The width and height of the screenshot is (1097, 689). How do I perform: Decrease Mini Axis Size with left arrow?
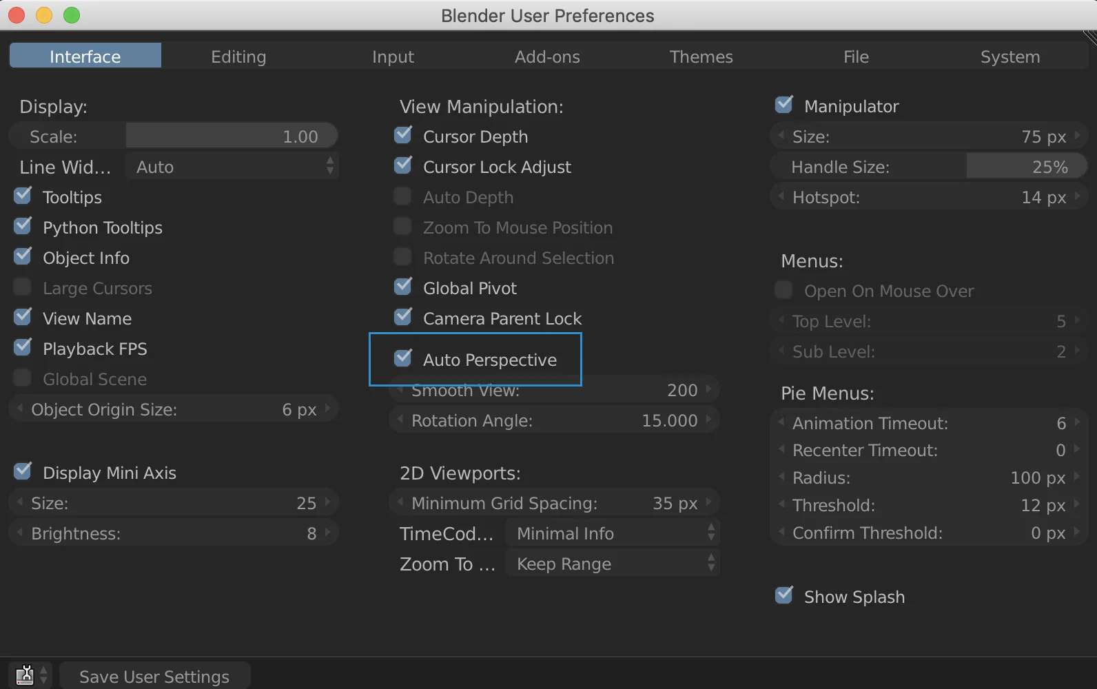(19, 502)
